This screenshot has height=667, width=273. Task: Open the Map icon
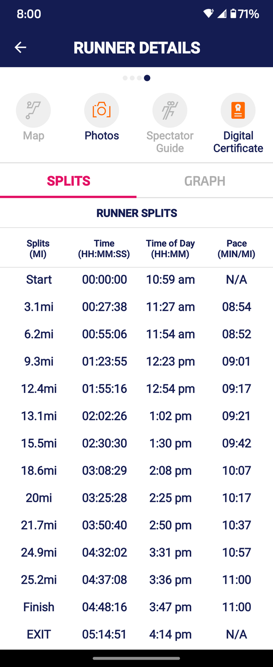coord(33,110)
